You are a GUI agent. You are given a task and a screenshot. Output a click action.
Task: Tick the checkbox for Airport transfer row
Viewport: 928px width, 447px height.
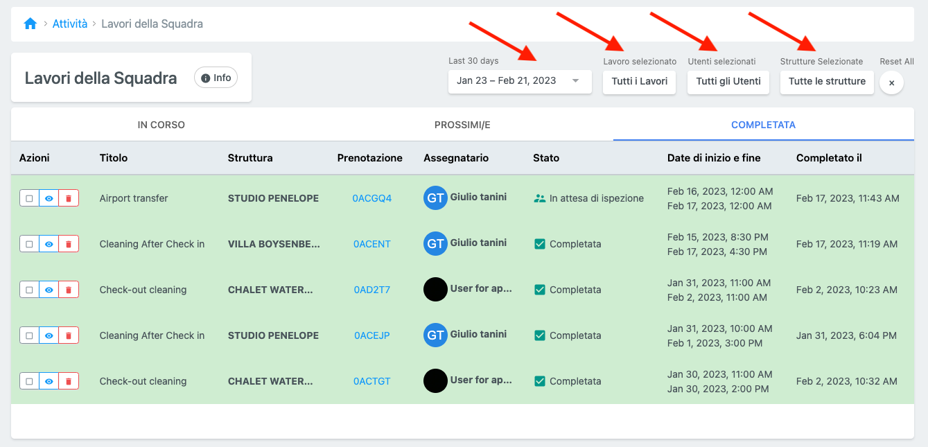pos(29,198)
